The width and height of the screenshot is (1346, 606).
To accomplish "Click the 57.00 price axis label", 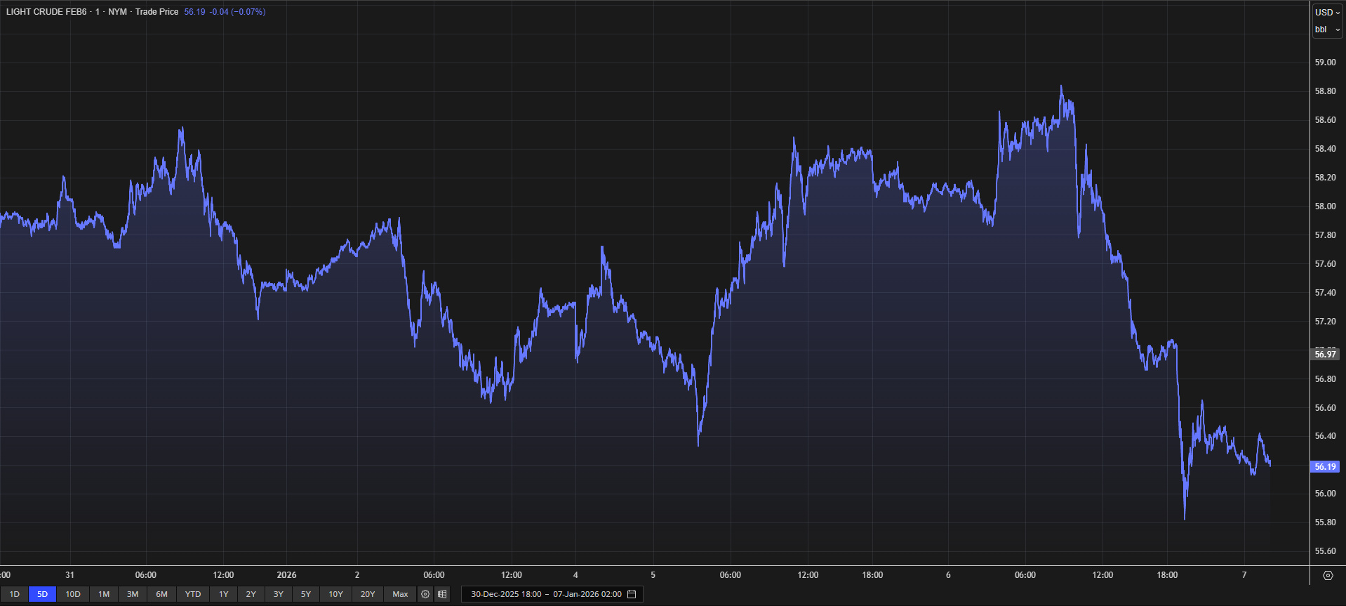I will 1325,349.
